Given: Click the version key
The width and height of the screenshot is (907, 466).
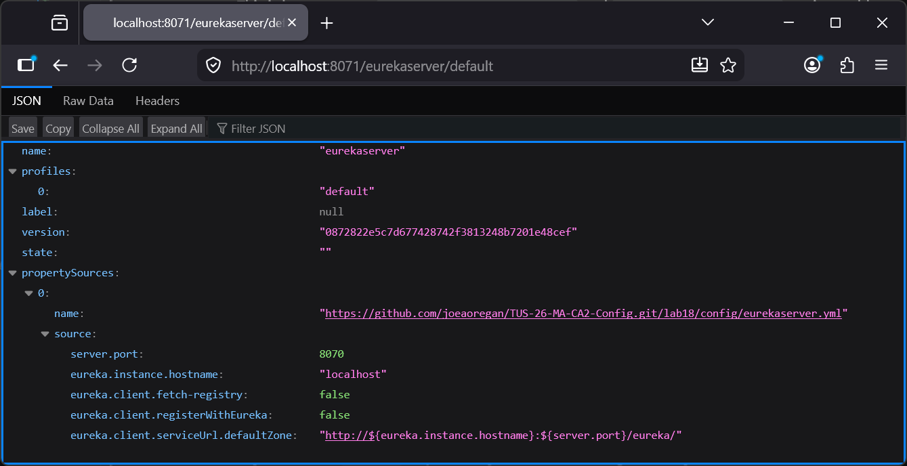Looking at the screenshot, I should tap(45, 232).
